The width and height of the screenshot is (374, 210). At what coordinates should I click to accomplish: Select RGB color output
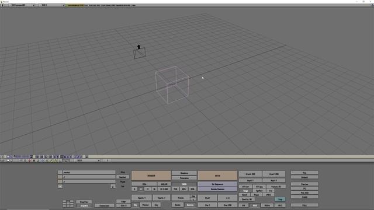coord(255,205)
